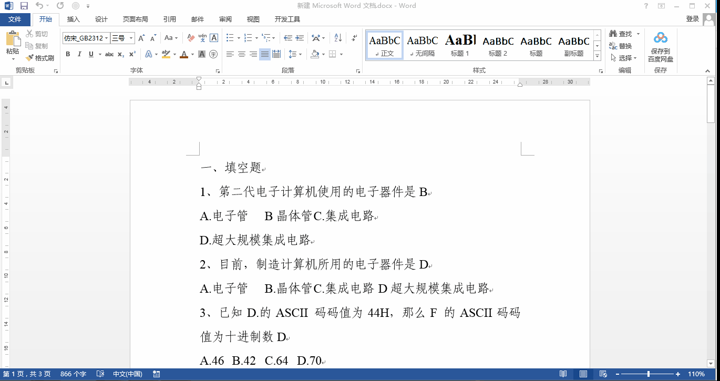Click Save to Baidu Netdisk (保存到百度网盘)

[661, 47]
